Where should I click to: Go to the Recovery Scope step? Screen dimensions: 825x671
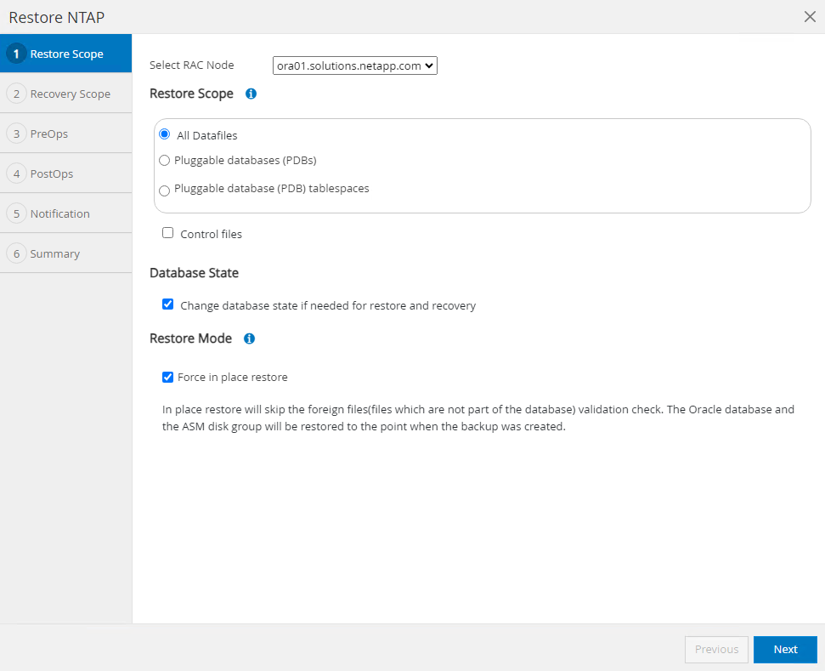pyautogui.click(x=70, y=94)
